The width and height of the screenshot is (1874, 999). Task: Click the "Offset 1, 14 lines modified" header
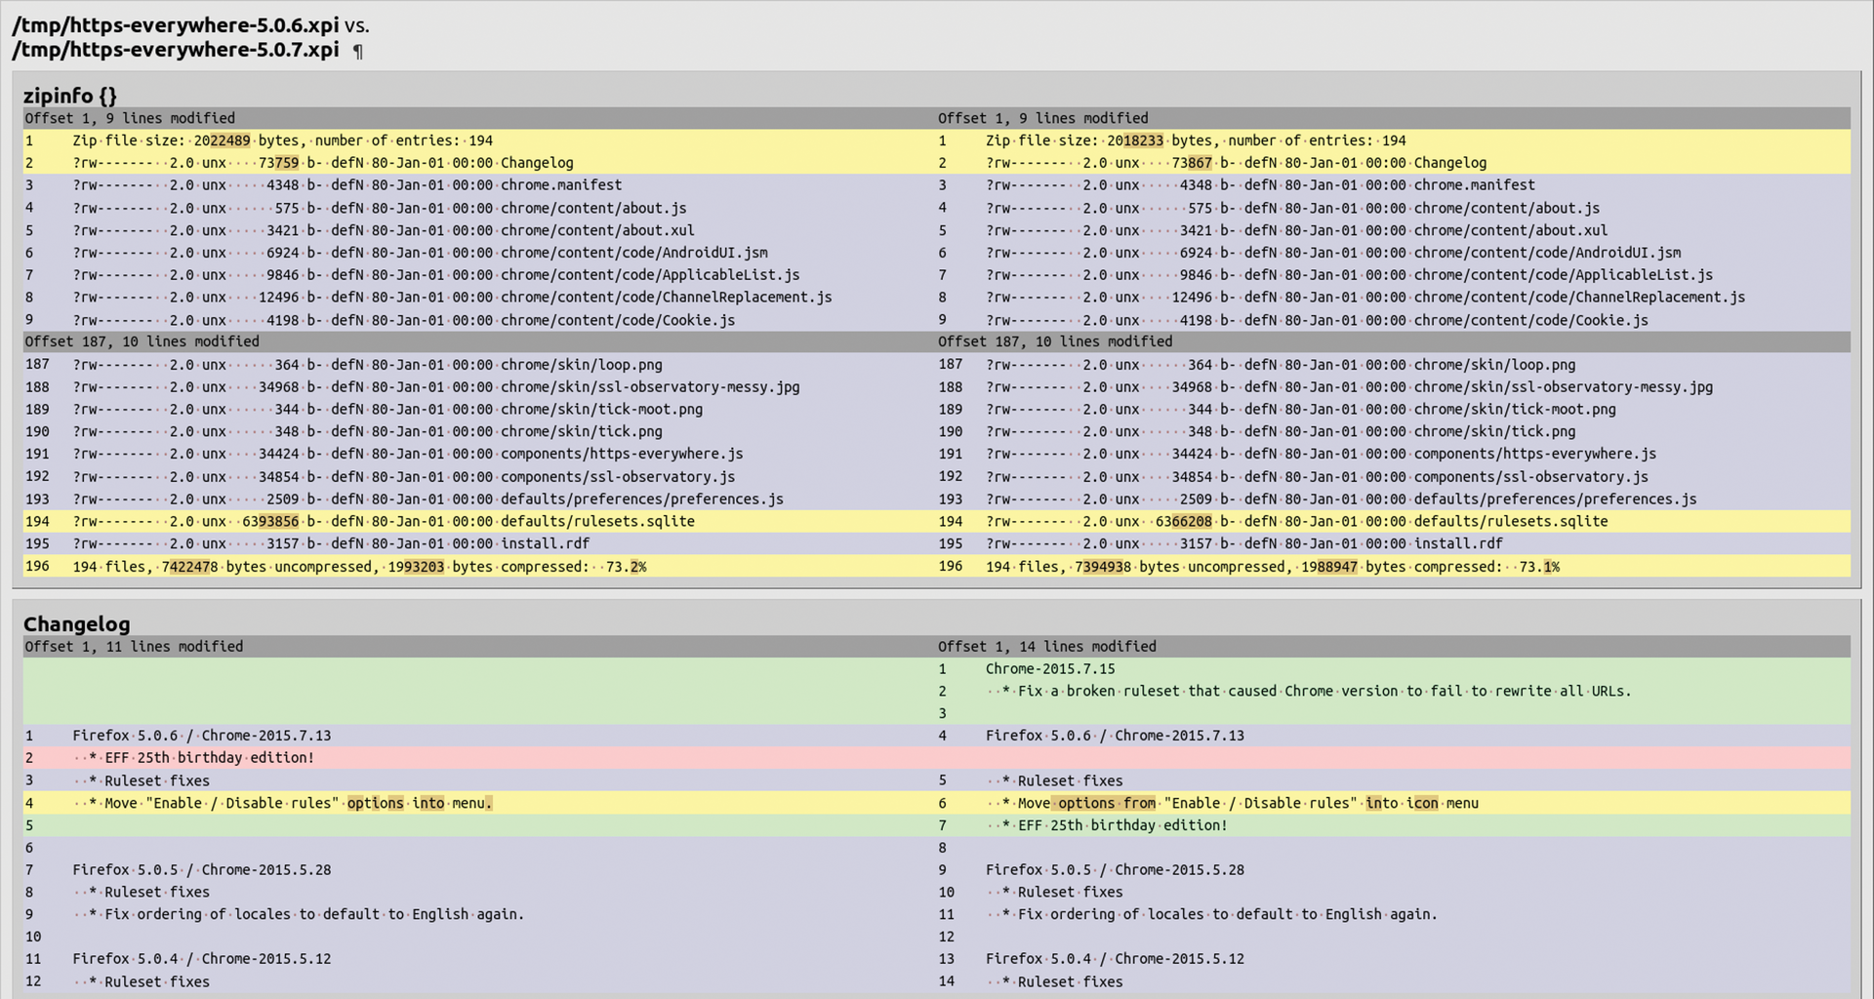click(x=1046, y=647)
